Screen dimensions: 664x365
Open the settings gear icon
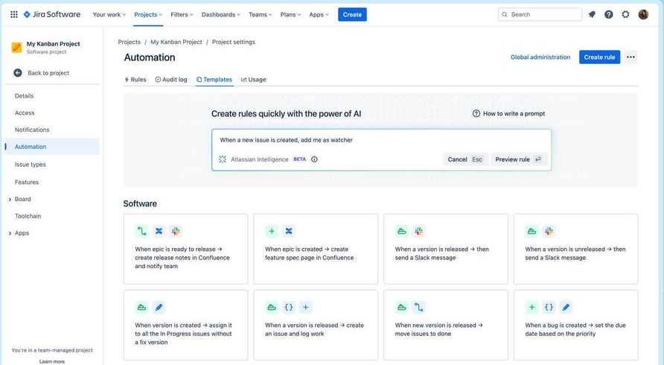click(x=625, y=14)
